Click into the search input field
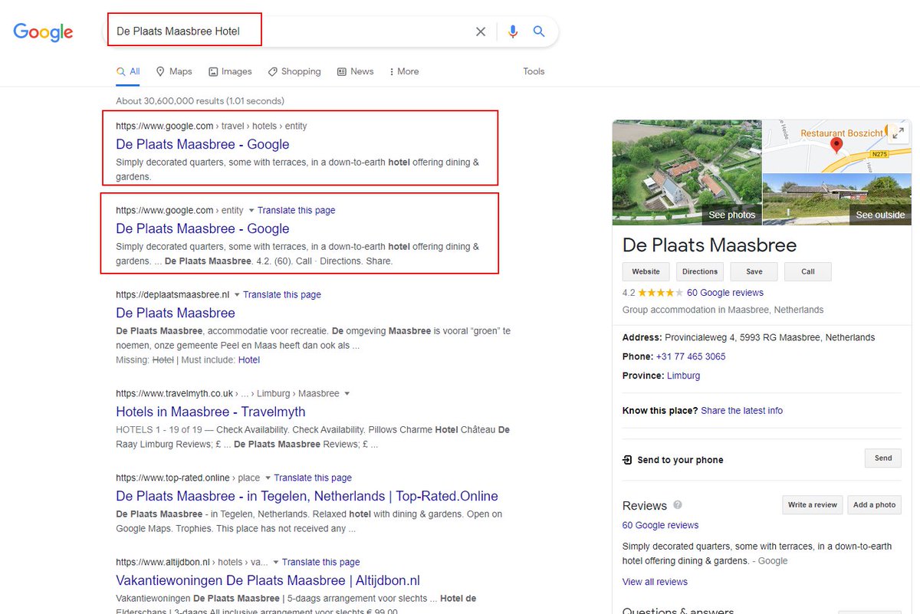Screen dimensions: 920x614 coord(291,31)
